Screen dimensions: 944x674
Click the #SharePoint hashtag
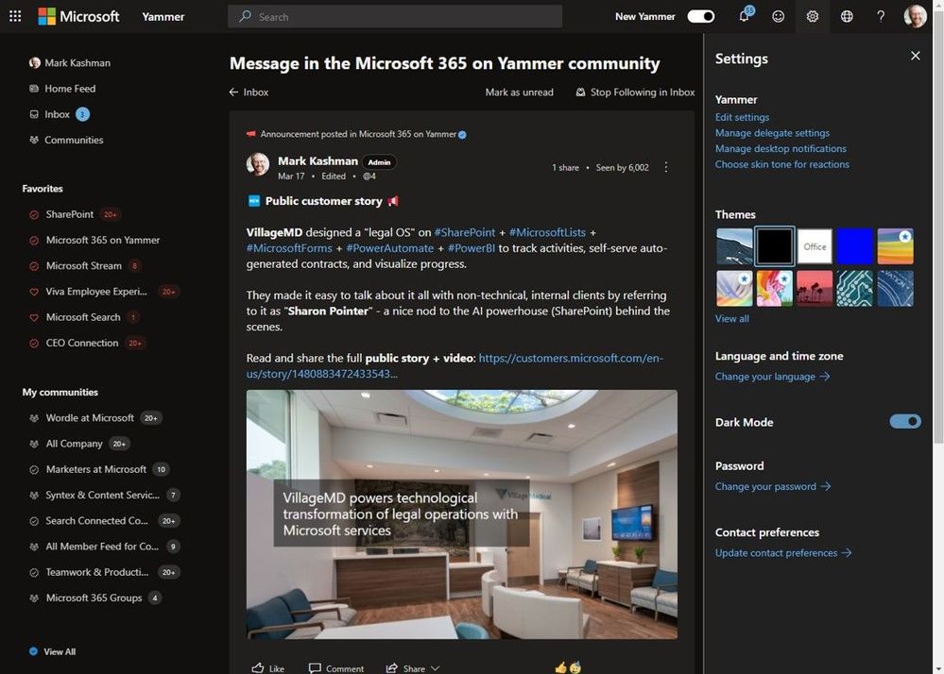464,232
